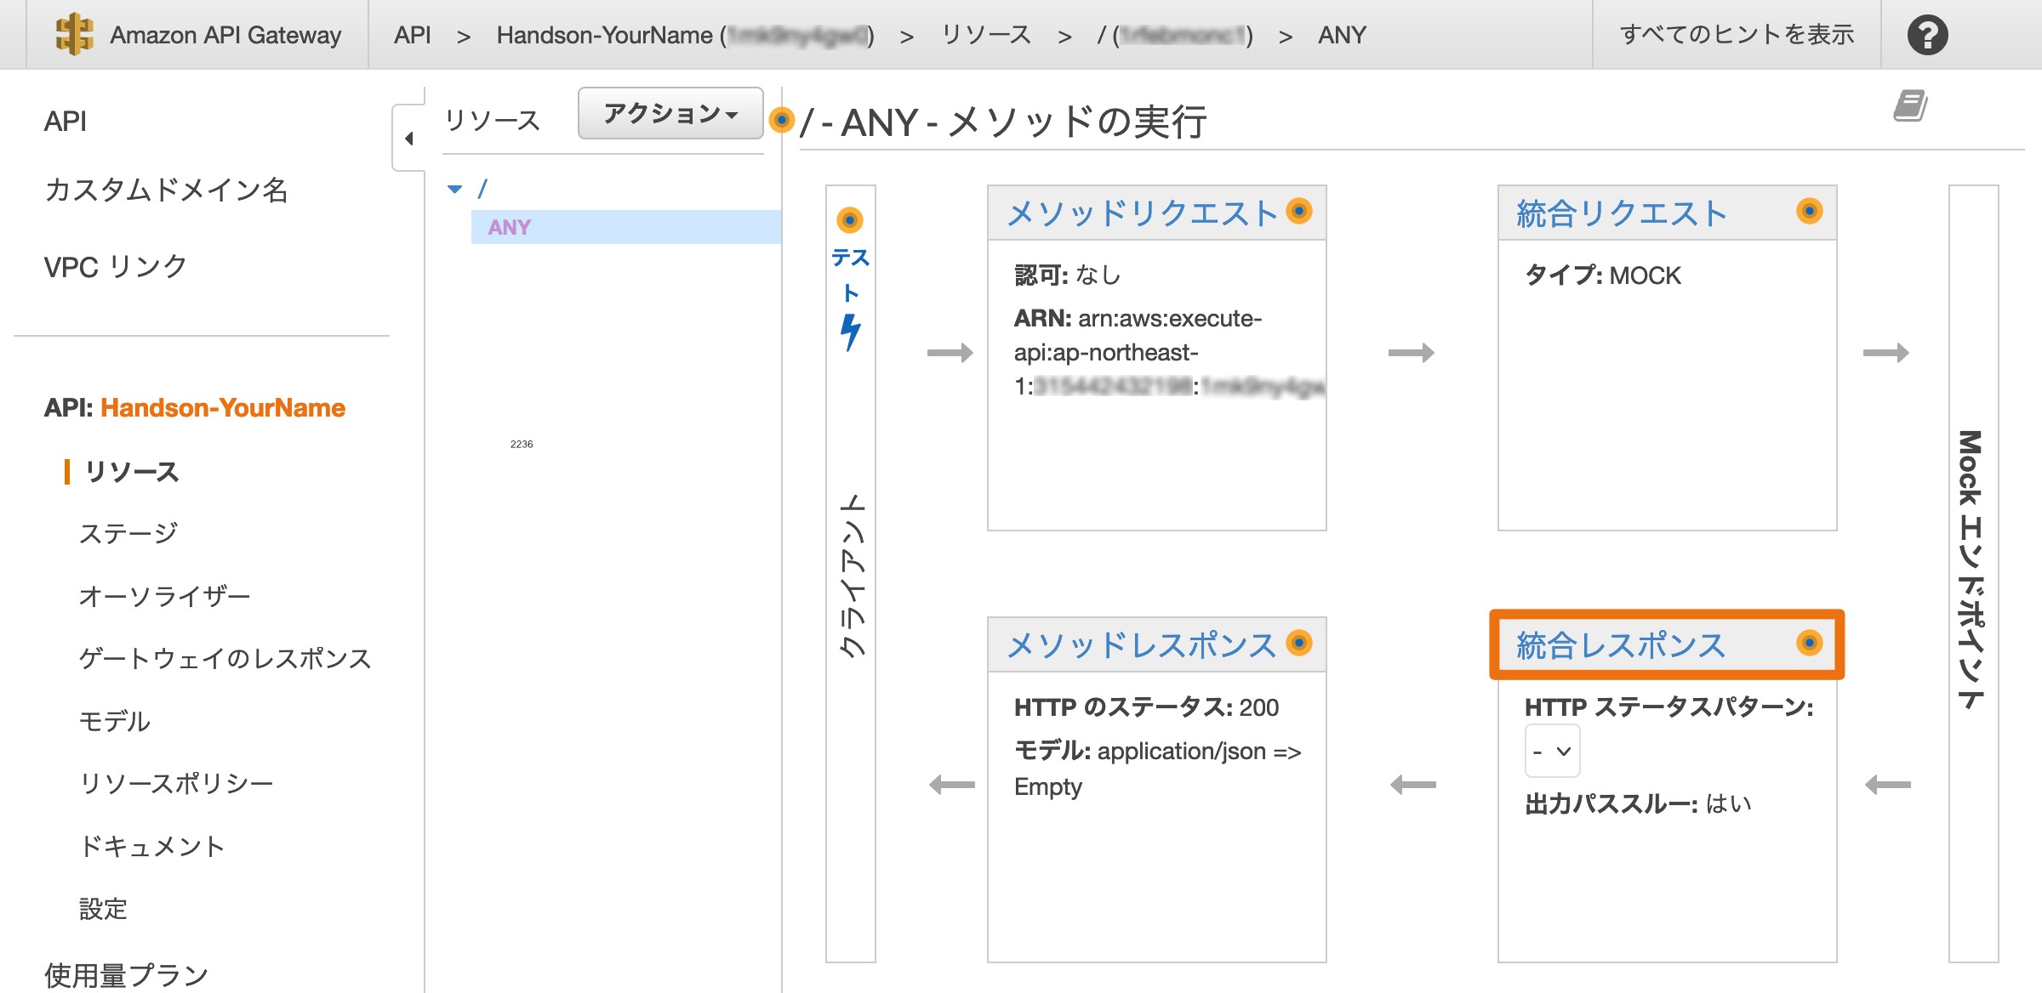Click Mock エンドポイント panel

click(1973, 574)
